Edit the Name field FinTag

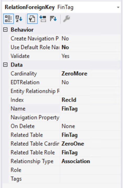(90, 109)
